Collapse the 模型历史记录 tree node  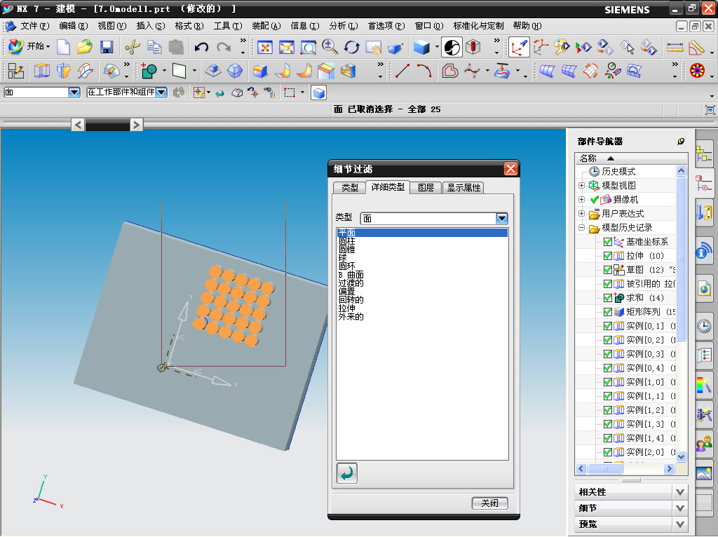(x=581, y=228)
